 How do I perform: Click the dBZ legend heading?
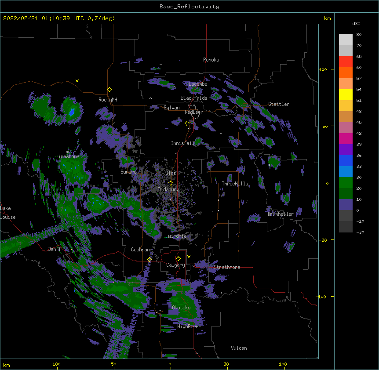point(356,24)
